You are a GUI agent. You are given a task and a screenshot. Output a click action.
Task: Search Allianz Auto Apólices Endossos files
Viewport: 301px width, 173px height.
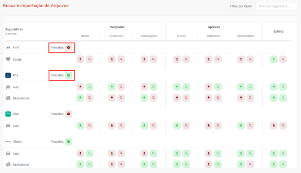pyautogui.click(x=218, y=153)
